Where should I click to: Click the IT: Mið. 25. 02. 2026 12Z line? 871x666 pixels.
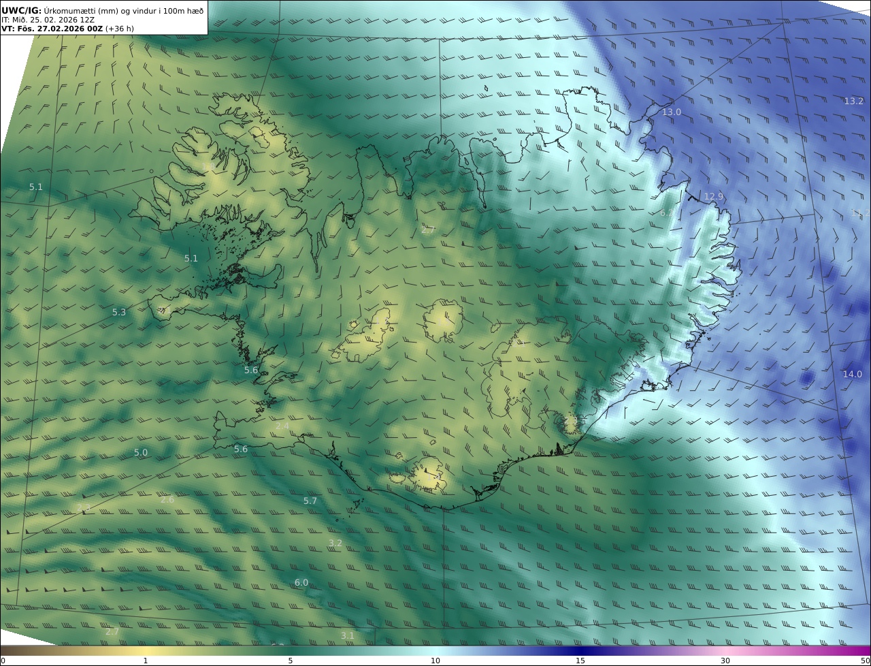[x=48, y=20]
